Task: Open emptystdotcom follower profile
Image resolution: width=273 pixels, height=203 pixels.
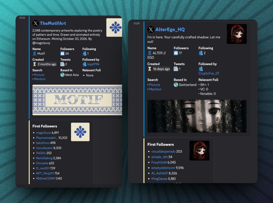Action: pyautogui.click(x=163, y=168)
